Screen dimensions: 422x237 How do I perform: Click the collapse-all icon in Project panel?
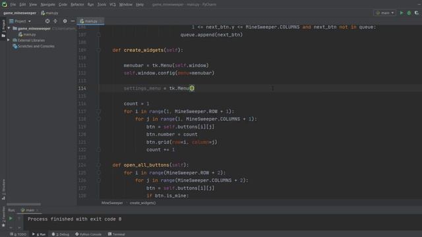(x=55, y=21)
